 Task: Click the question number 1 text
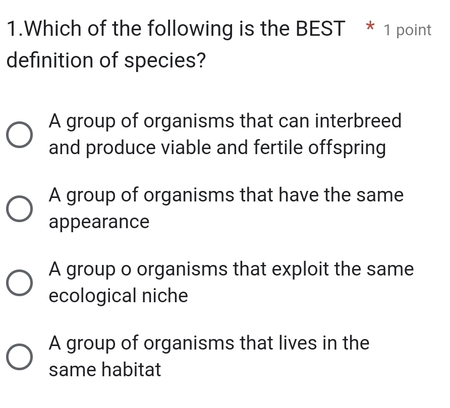coord(12,28)
